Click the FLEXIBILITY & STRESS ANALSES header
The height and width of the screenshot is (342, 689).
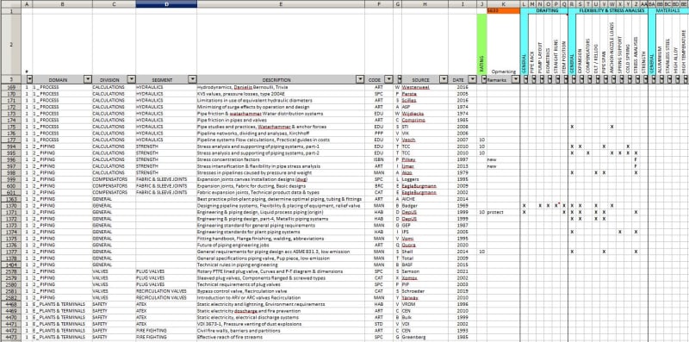(611, 10)
